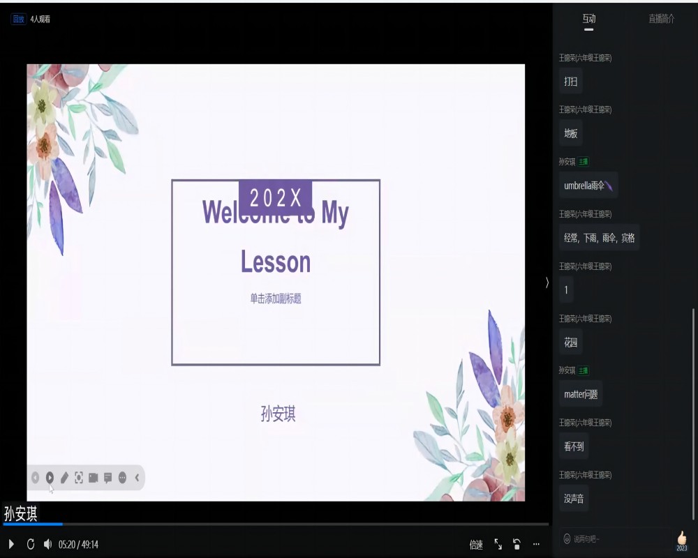Click the comment bubble icon in slide toolbar
The width and height of the screenshot is (698, 558).
point(107,478)
